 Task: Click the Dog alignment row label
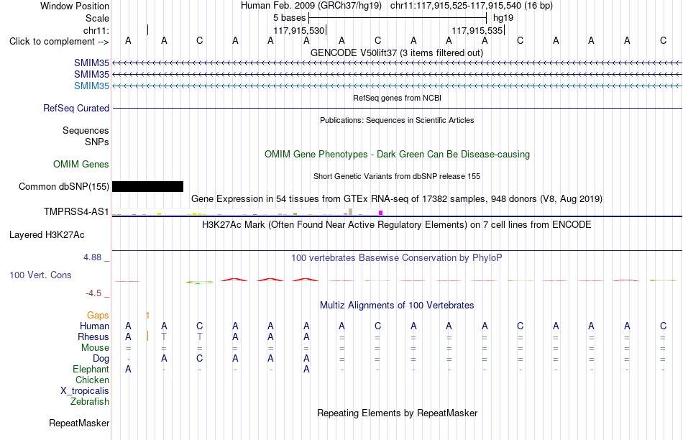tap(101, 359)
